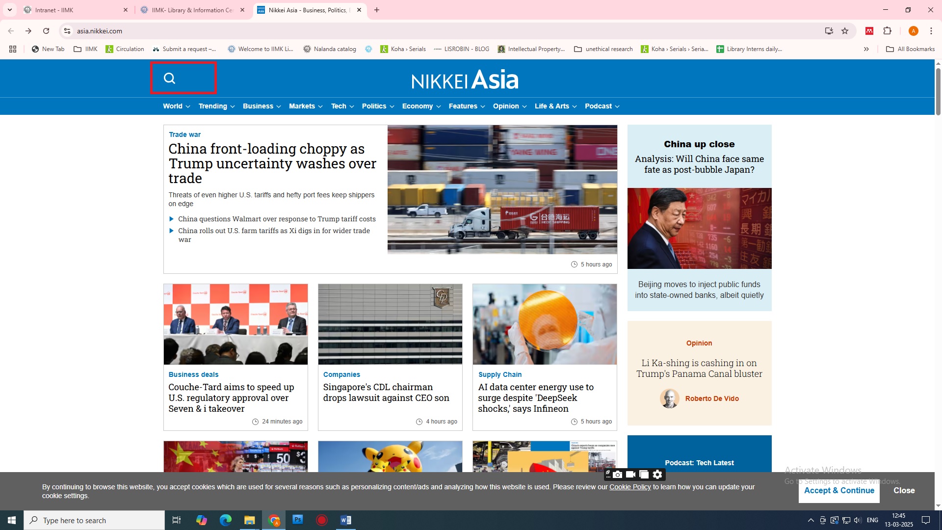942x530 pixels.
Task: Click the Accept & Continue cookie button
Action: [x=839, y=490]
